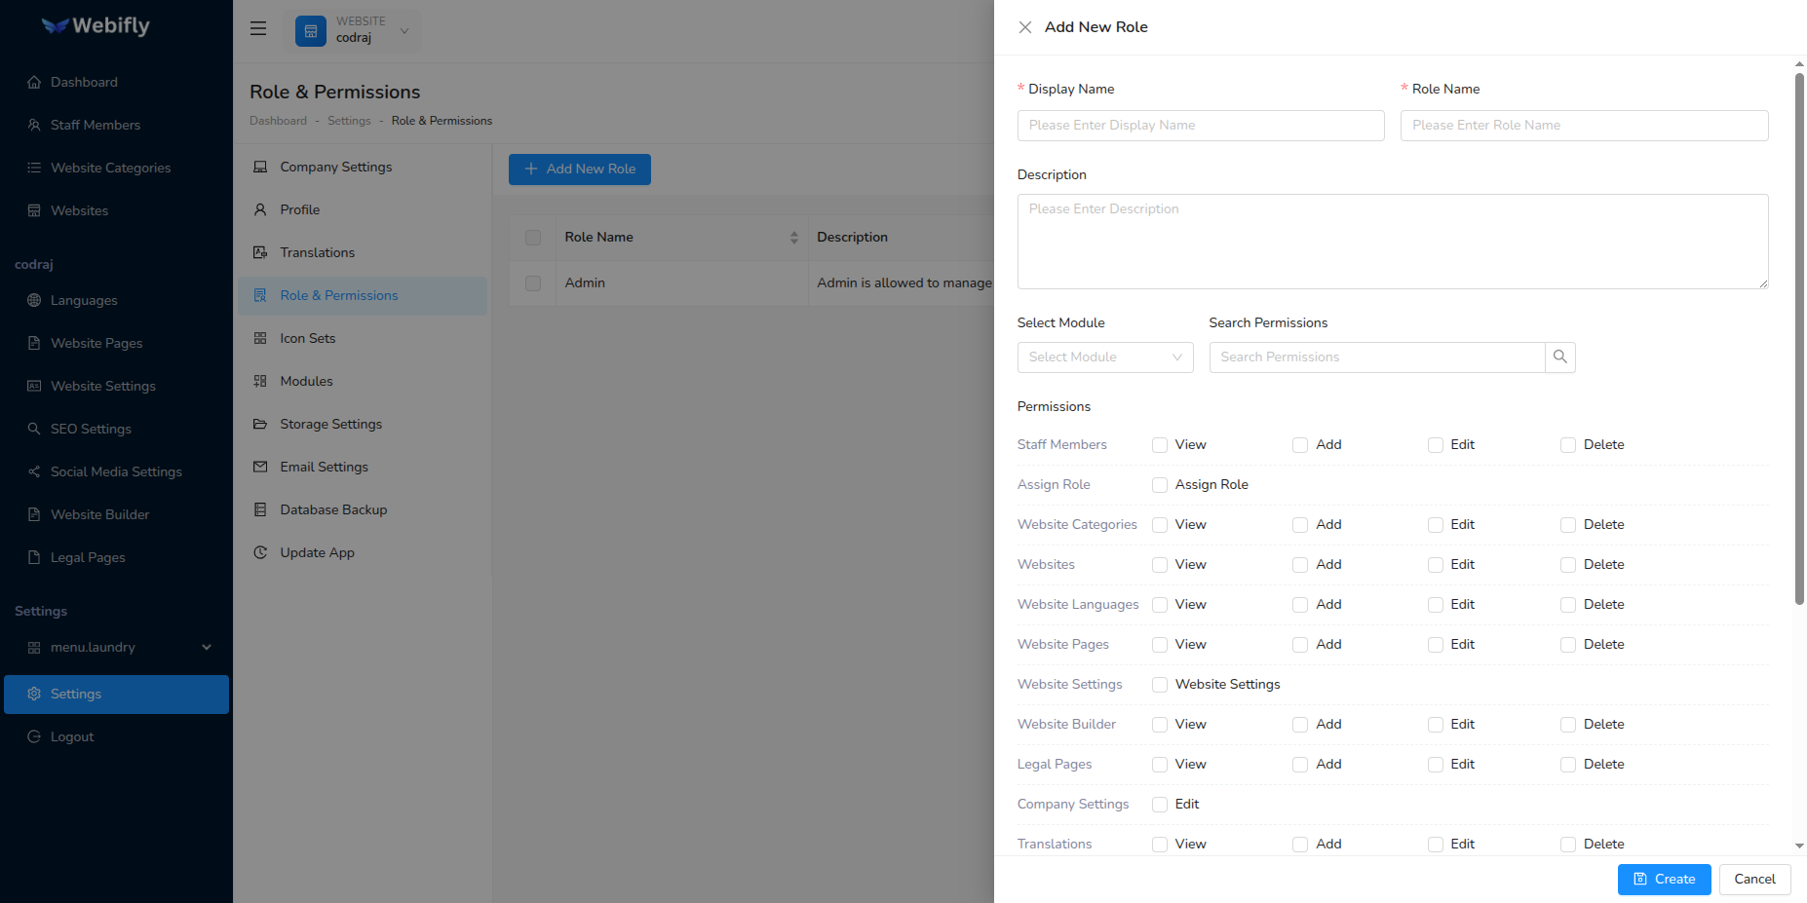1807x903 pixels.
Task: Click the Create button
Action: (1664, 879)
